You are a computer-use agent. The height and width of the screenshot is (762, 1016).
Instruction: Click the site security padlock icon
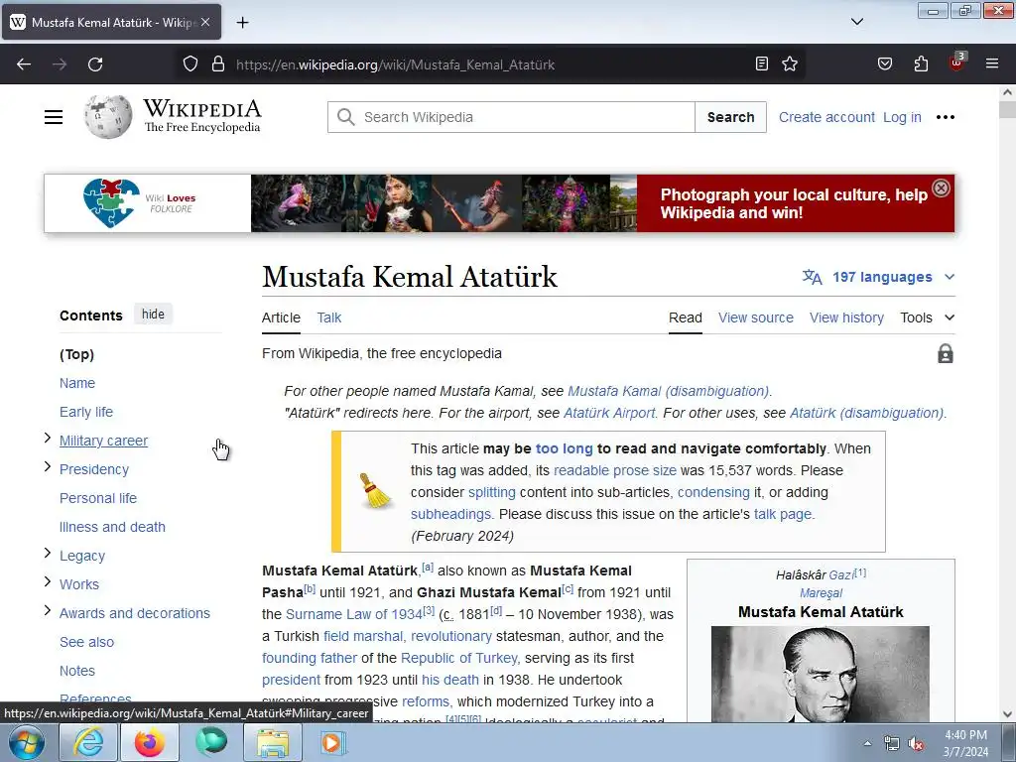point(218,64)
